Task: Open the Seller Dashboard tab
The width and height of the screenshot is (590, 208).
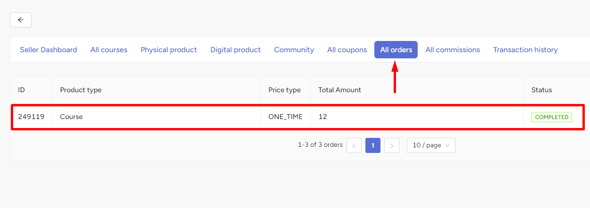Action: point(48,50)
